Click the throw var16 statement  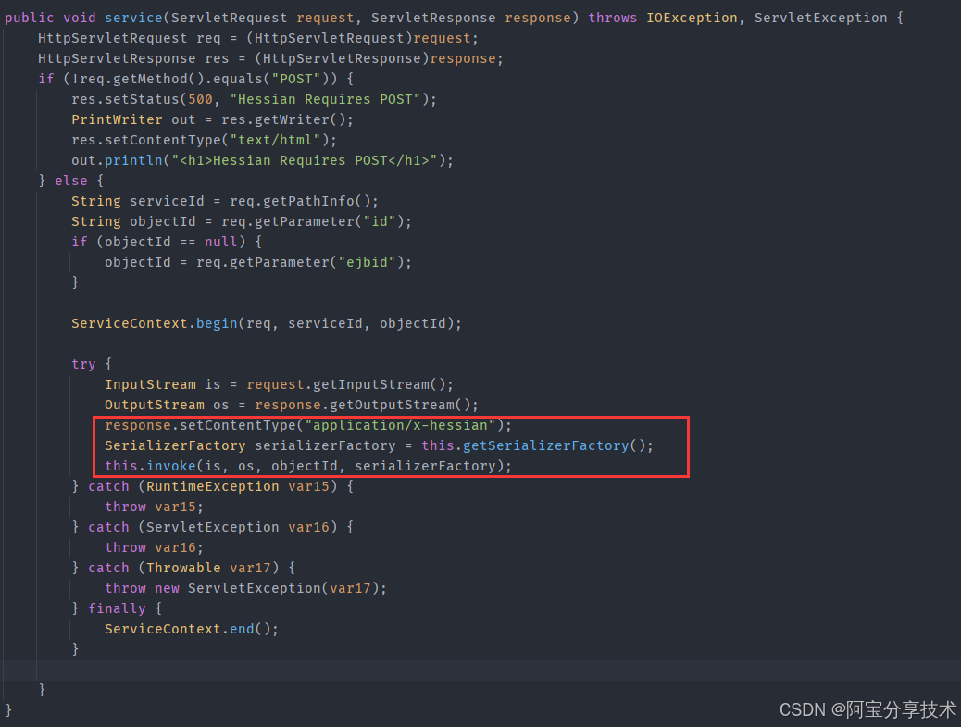(x=154, y=547)
